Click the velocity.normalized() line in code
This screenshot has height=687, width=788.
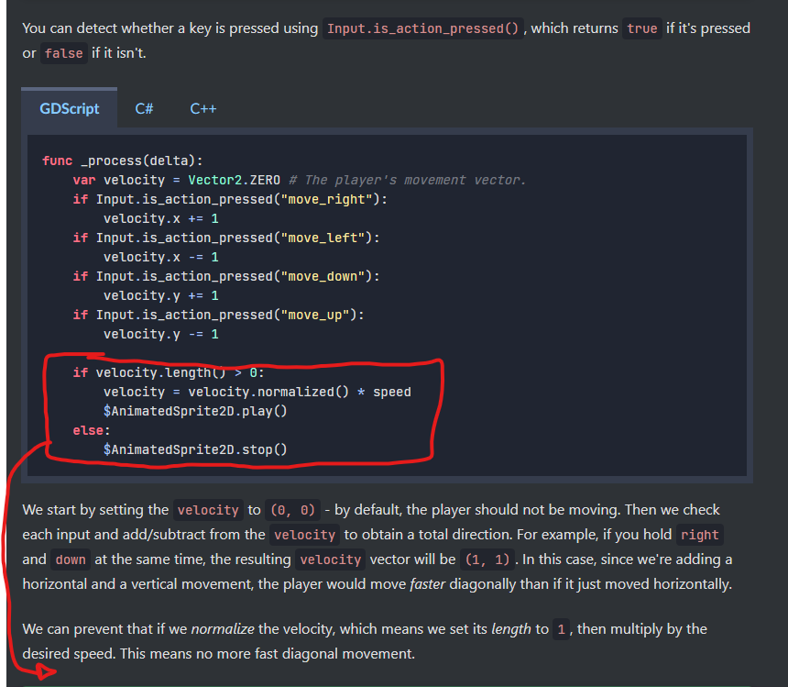(x=248, y=391)
